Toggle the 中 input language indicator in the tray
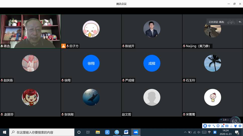This screenshot has width=243, height=136. pos(209,132)
